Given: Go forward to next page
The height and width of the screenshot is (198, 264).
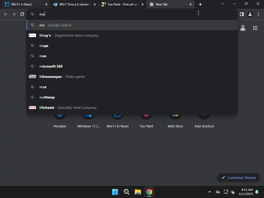Looking at the screenshot, I should click(14, 14).
